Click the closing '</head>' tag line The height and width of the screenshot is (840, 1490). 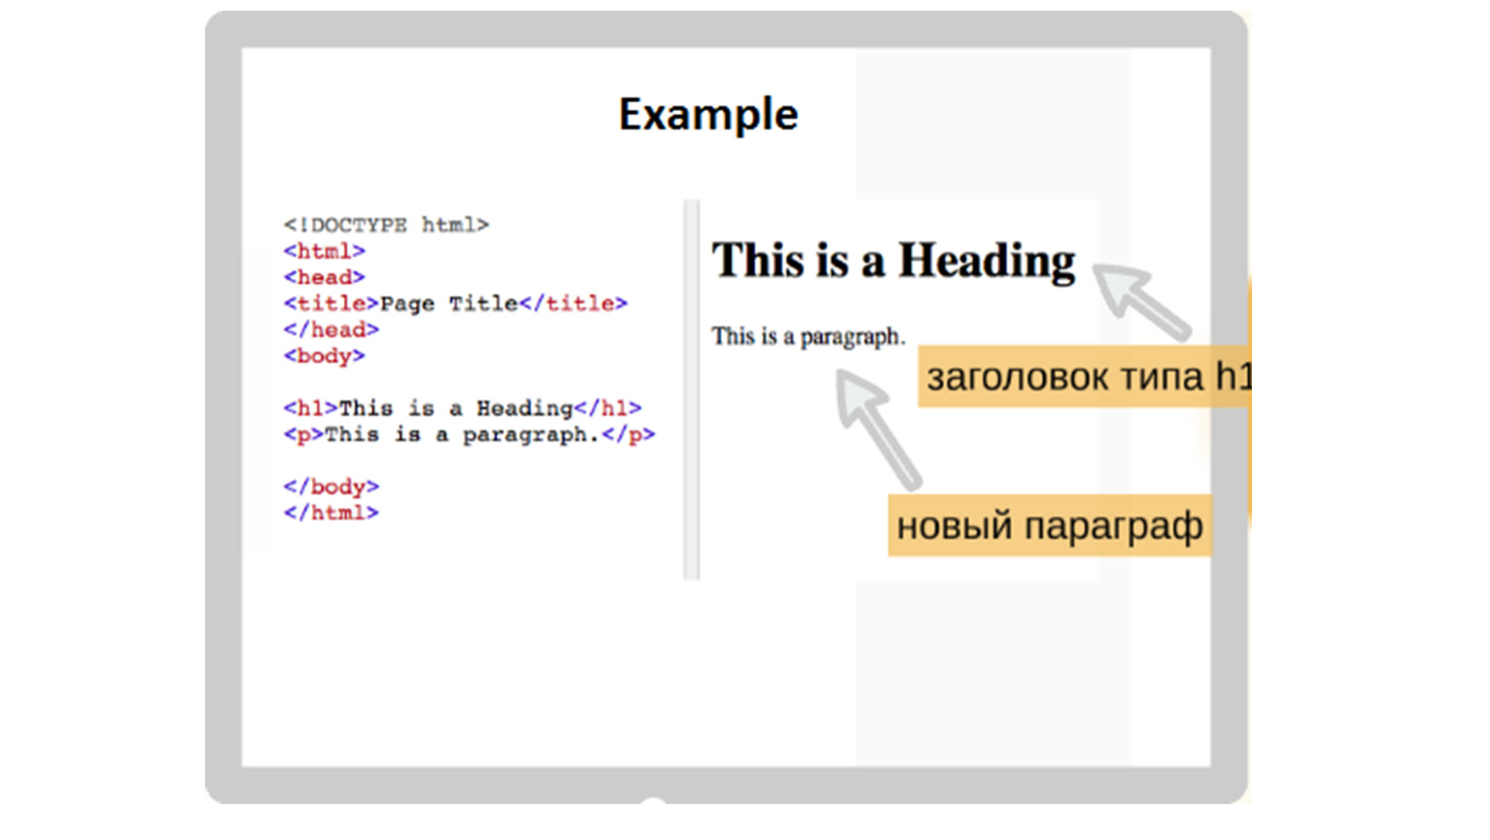(x=331, y=330)
